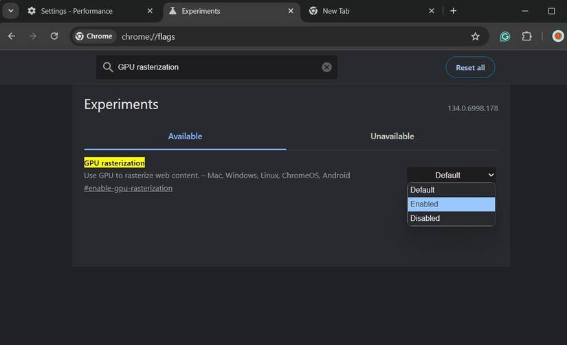Open the Extensions puzzle icon
The height and width of the screenshot is (345, 567).
(x=527, y=36)
